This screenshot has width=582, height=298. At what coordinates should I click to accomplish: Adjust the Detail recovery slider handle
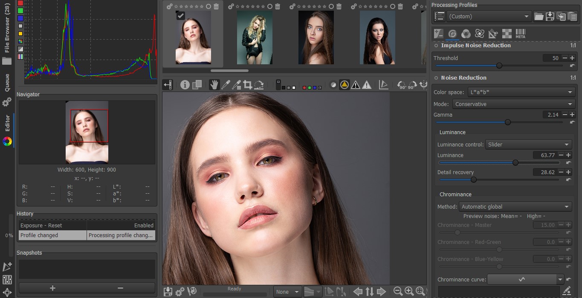tap(474, 180)
